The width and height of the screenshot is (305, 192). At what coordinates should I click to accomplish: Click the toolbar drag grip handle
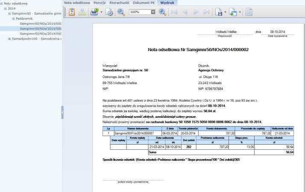click(x=65, y=12)
